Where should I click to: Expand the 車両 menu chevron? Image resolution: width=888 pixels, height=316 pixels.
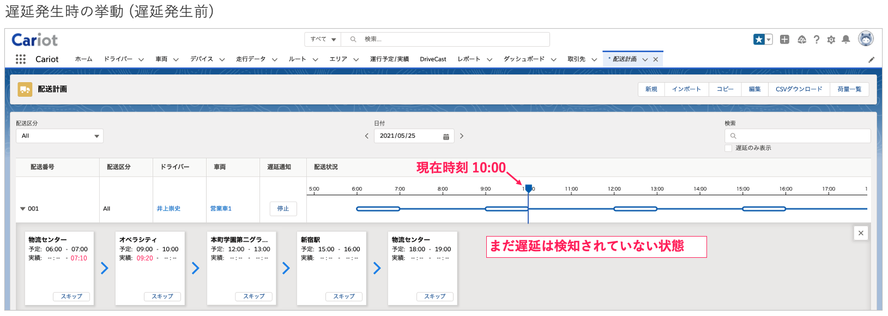tap(176, 60)
